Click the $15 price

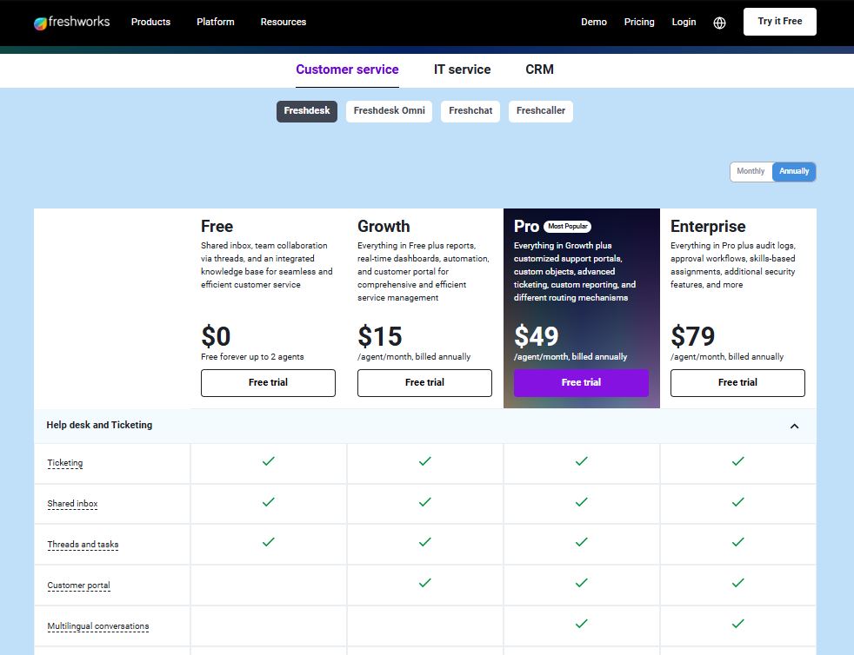pyautogui.click(x=380, y=336)
